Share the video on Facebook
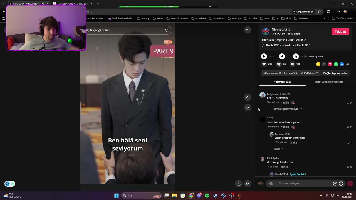The width and height of the screenshot is (356, 200). (x=342, y=64)
